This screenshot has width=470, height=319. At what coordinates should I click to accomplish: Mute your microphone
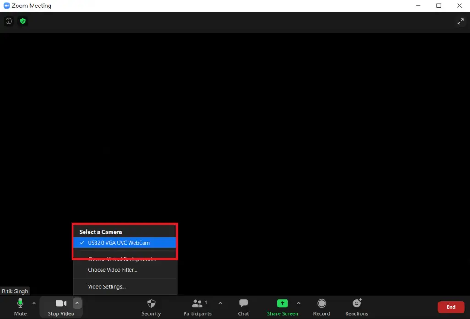tap(20, 307)
